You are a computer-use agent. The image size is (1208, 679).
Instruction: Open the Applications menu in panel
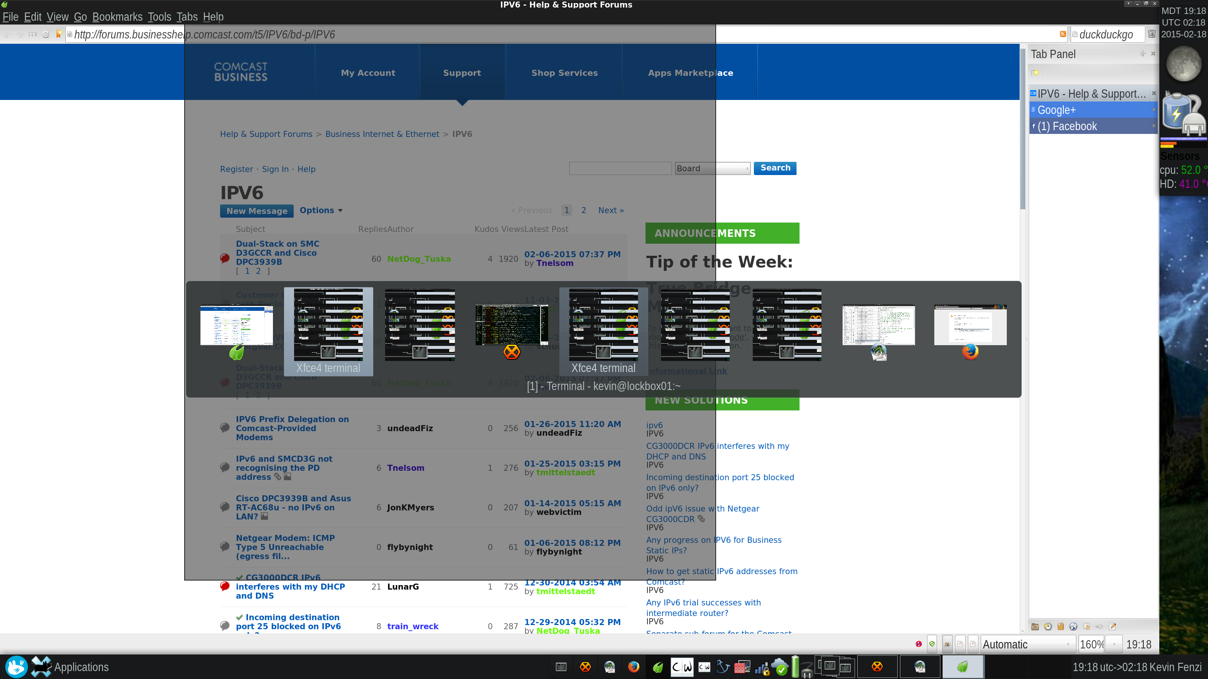70,667
